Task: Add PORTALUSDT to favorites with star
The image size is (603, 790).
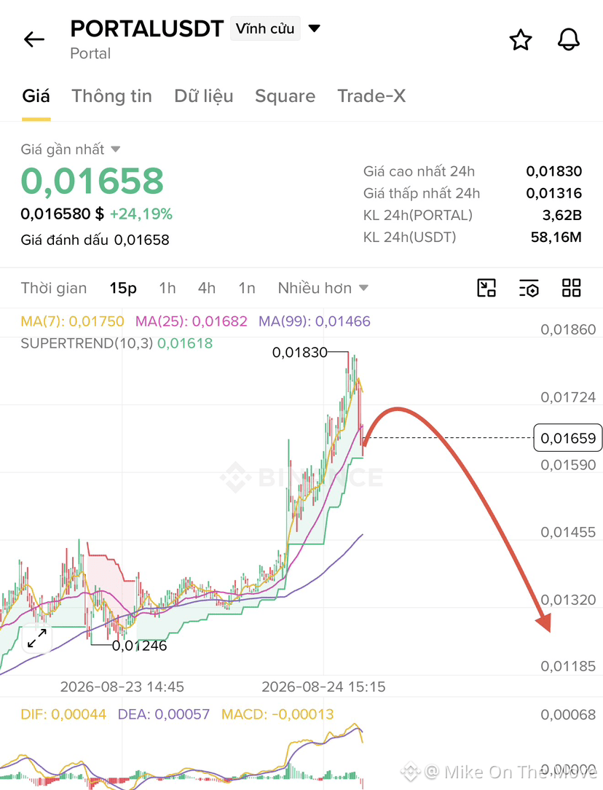Action: tap(521, 40)
